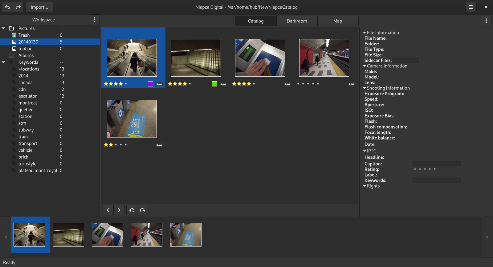Click the Pictures folder icon
Image resolution: width=493 pixels, height=267 pixels.
(x=11, y=28)
